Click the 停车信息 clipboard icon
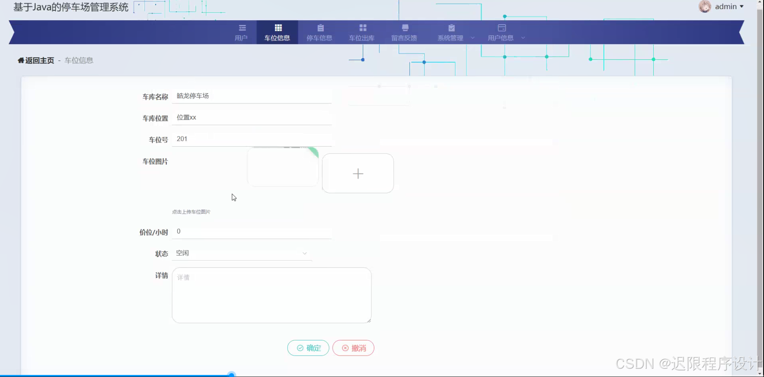The image size is (764, 377). click(x=320, y=28)
